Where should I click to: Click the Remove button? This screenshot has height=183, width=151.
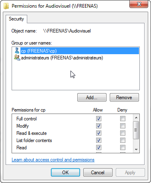[x=124, y=98]
